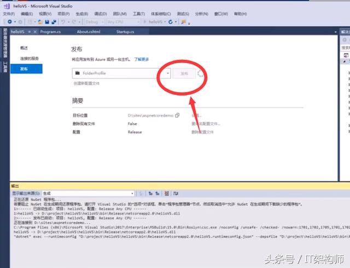The image size is (350, 268).
Task: Open the Debug configuration dropdown
Action: 95,22
